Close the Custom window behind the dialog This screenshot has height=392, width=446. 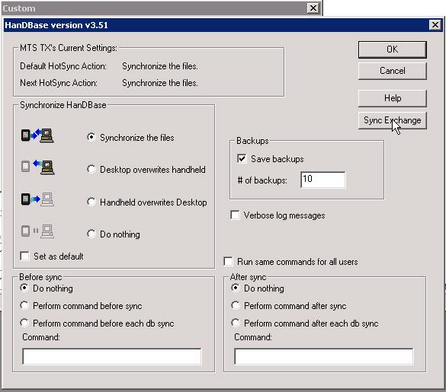313,8
